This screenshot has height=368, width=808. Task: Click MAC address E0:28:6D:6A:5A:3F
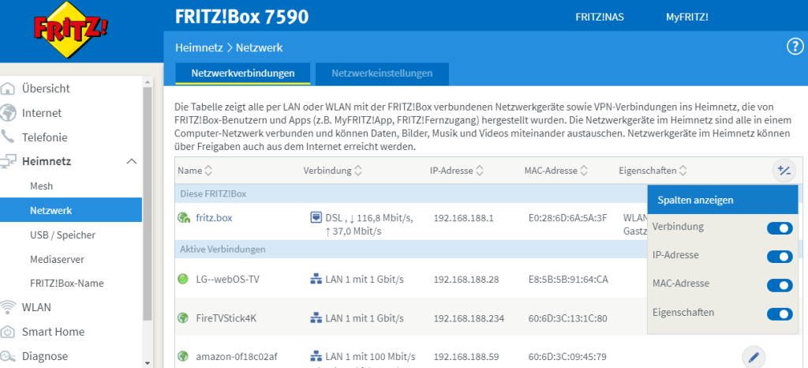click(568, 218)
